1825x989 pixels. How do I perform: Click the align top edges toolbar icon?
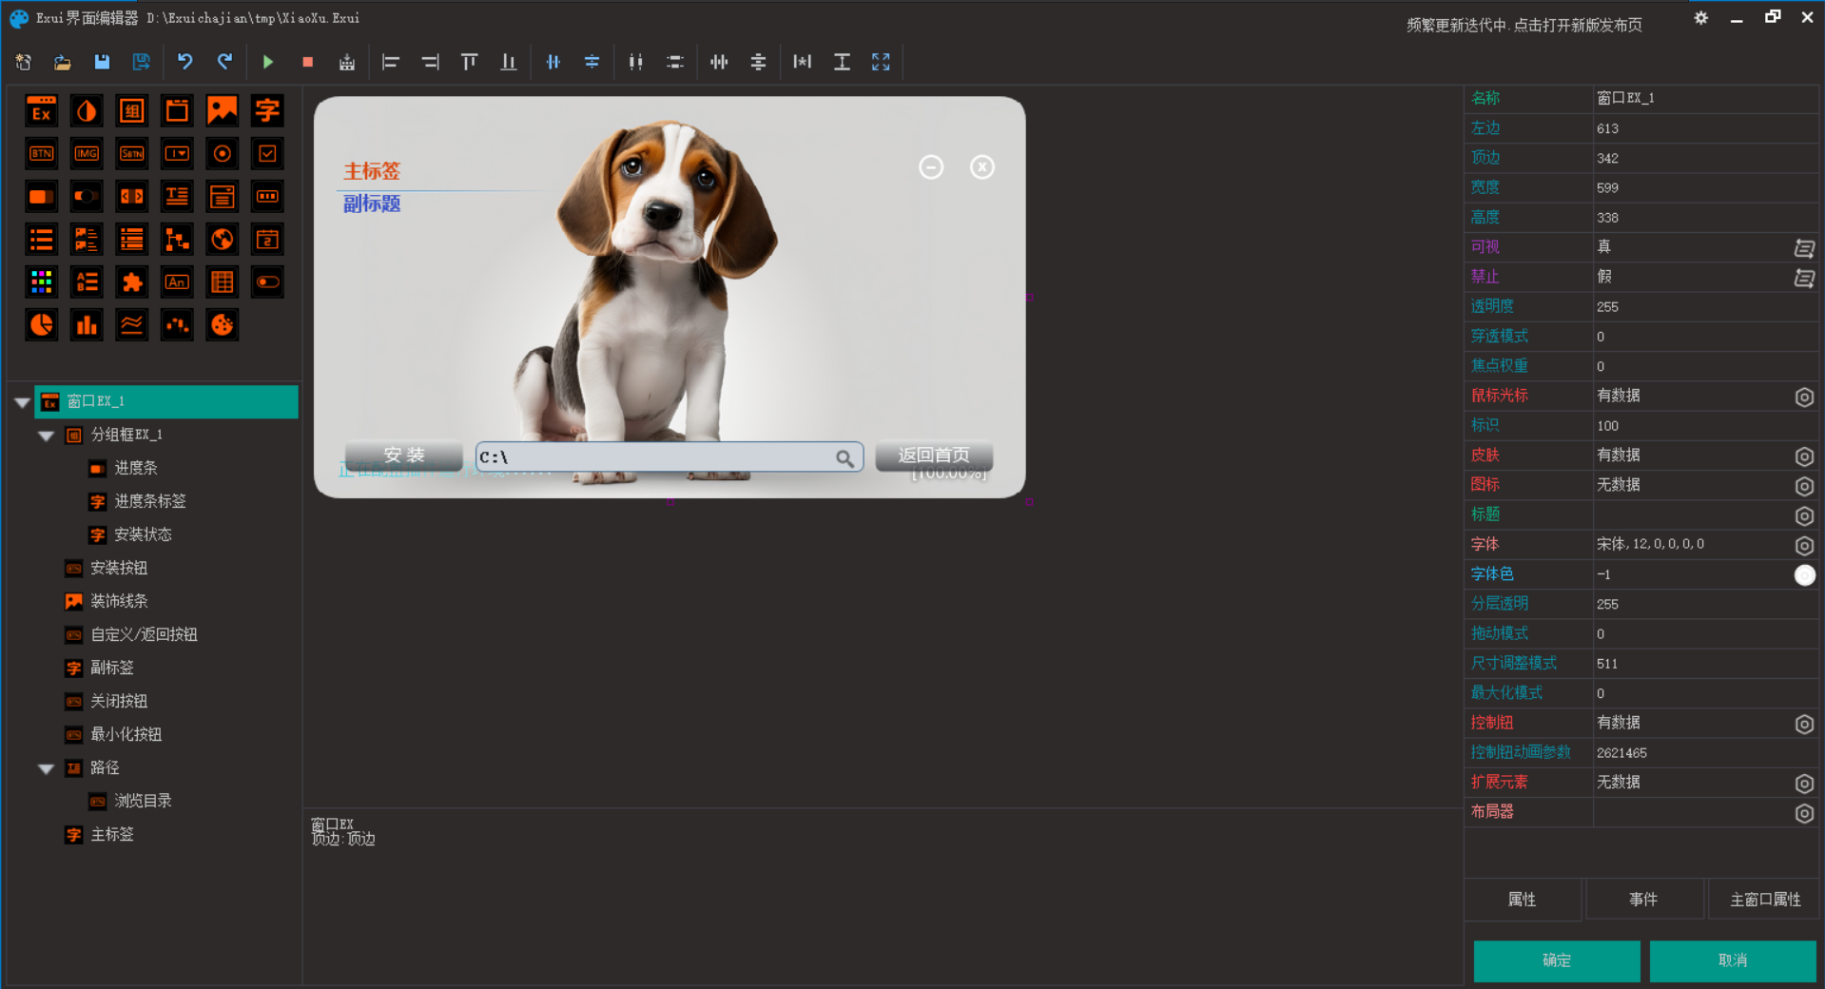[469, 62]
